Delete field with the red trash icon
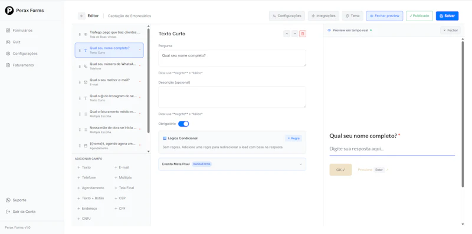472x234 pixels. pyautogui.click(x=303, y=34)
